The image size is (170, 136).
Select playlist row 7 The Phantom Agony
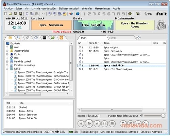121,69
